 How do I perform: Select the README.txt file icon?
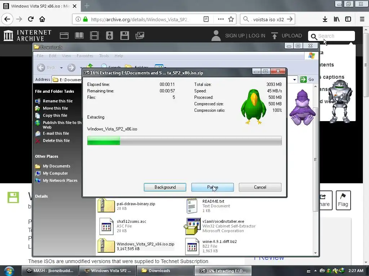click(x=192, y=206)
